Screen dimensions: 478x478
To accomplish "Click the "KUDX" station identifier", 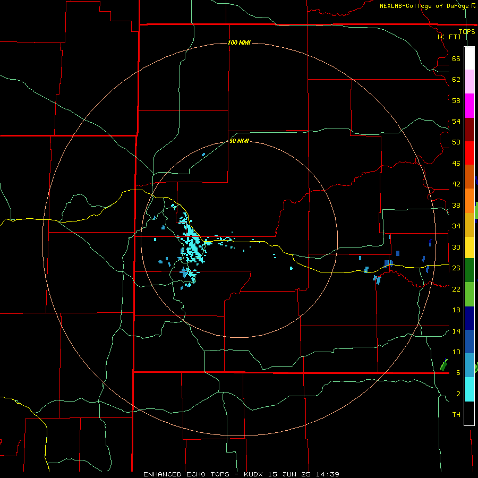I will click(254, 474).
